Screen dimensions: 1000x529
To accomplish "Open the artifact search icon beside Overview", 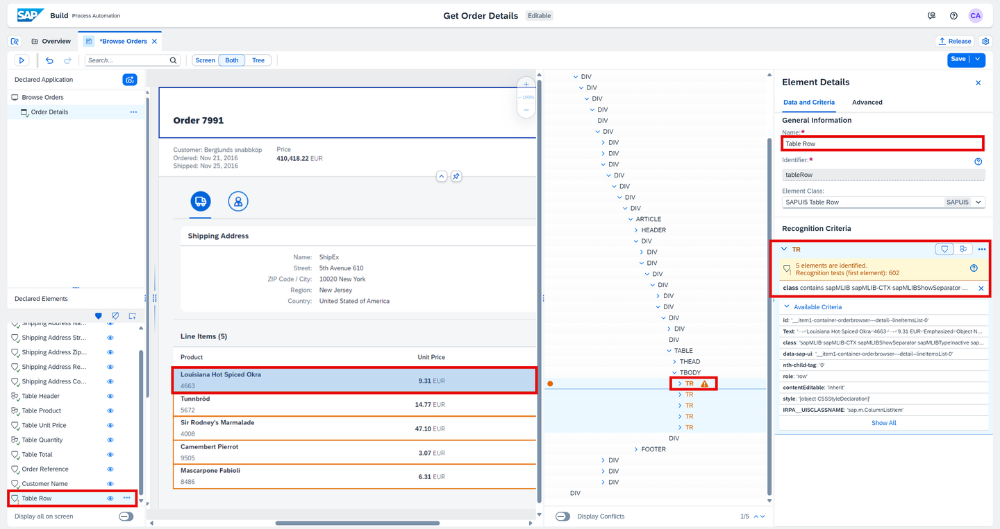I will (15, 42).
